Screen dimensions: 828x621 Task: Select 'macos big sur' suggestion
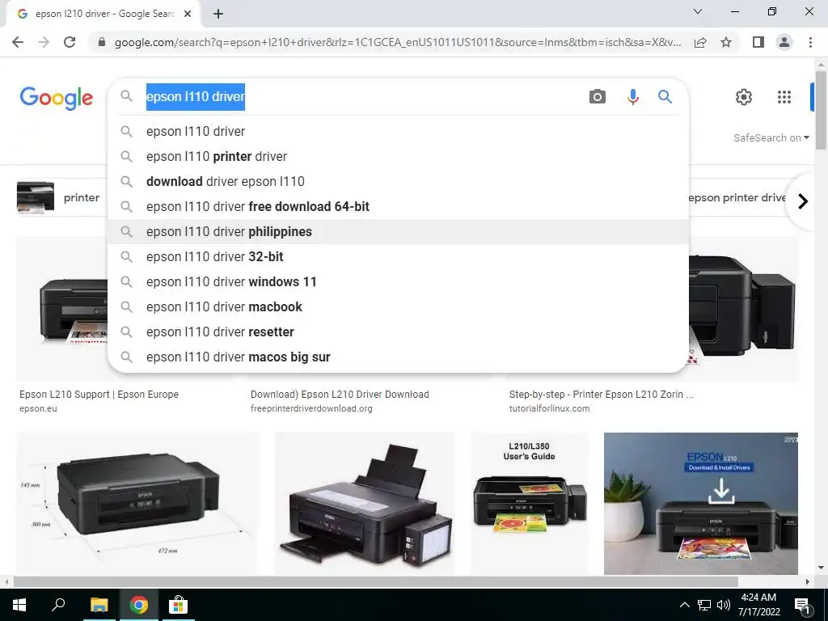[398, 357]
